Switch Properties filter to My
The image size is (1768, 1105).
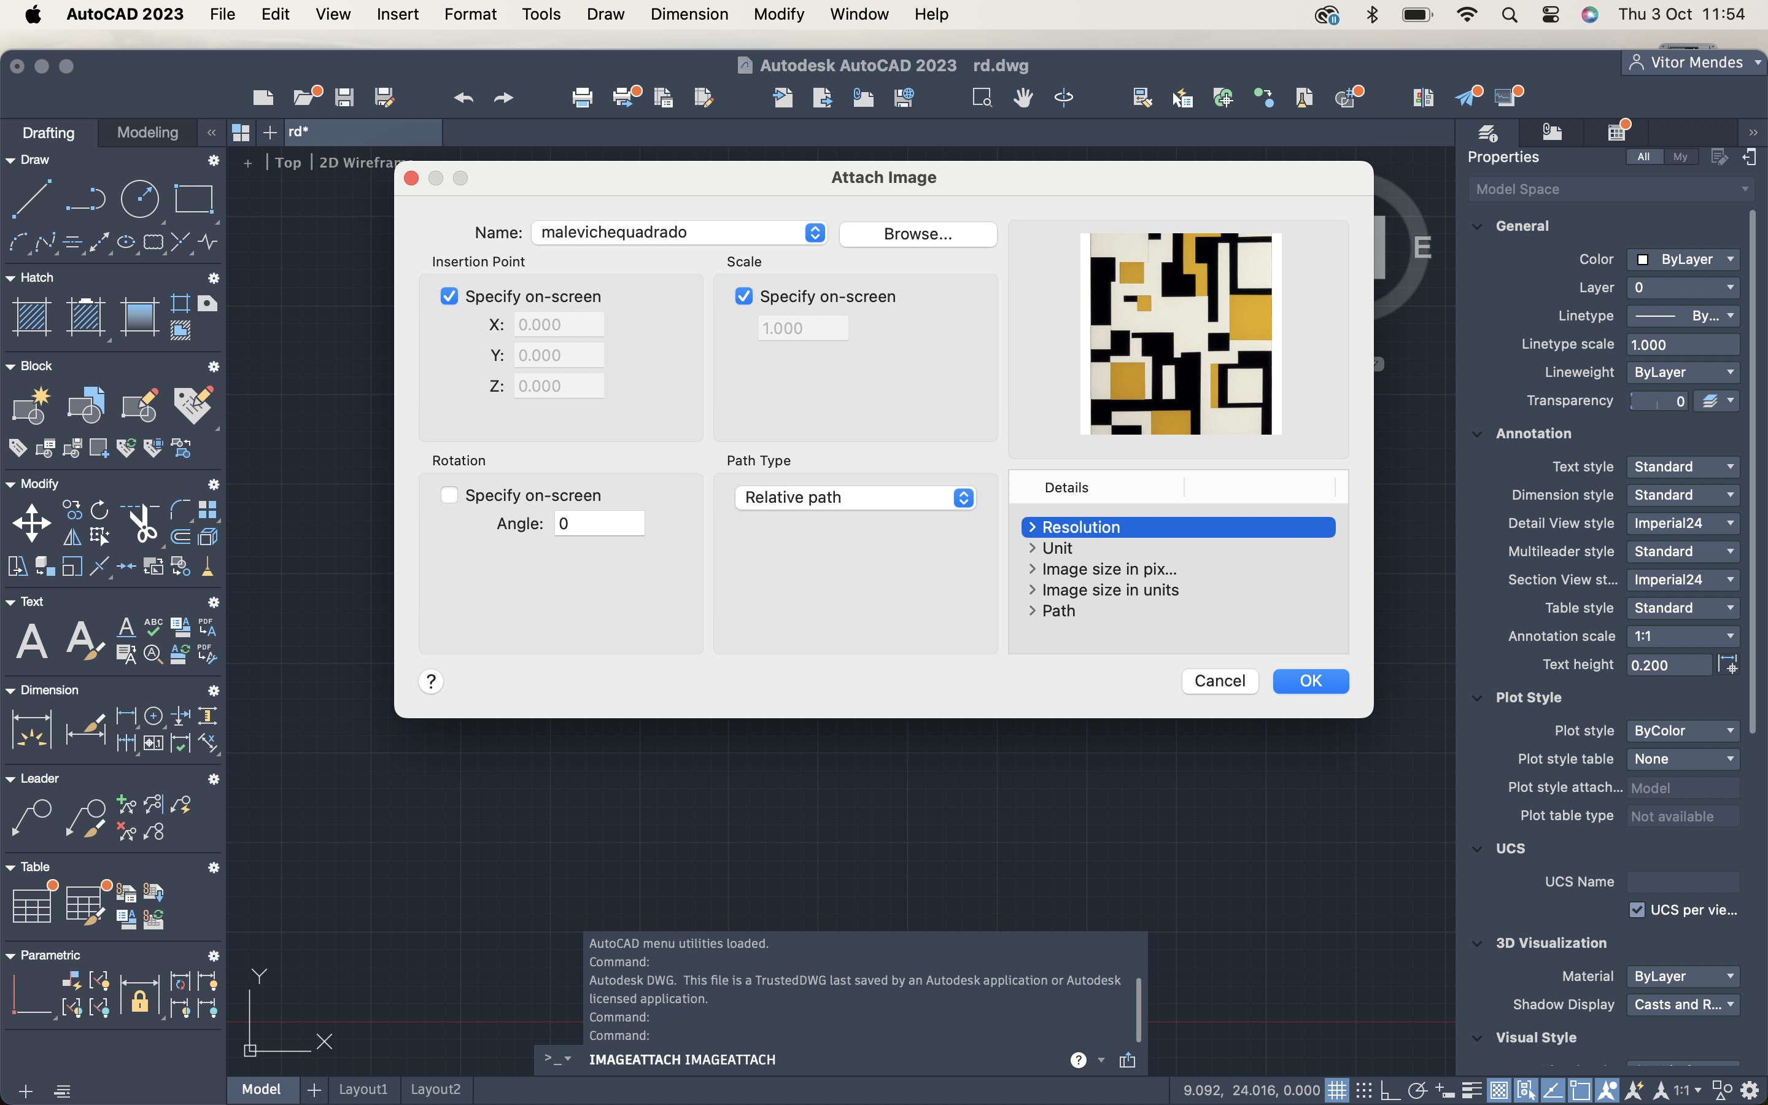point(1680,157)
